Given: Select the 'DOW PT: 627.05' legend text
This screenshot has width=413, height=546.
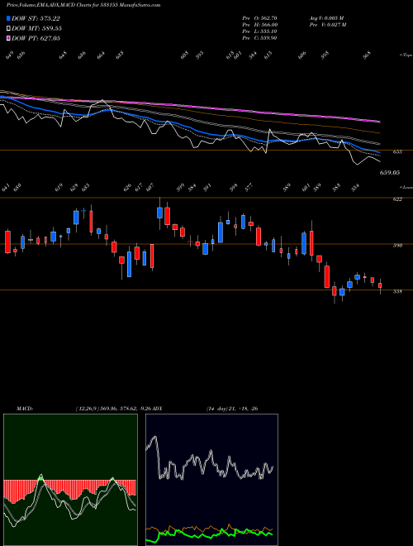Looking at the screenshot, I should 36,38.
